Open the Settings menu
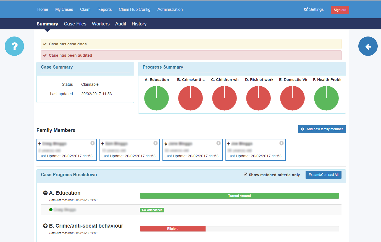Screen dimensions: 381x242 314,9
